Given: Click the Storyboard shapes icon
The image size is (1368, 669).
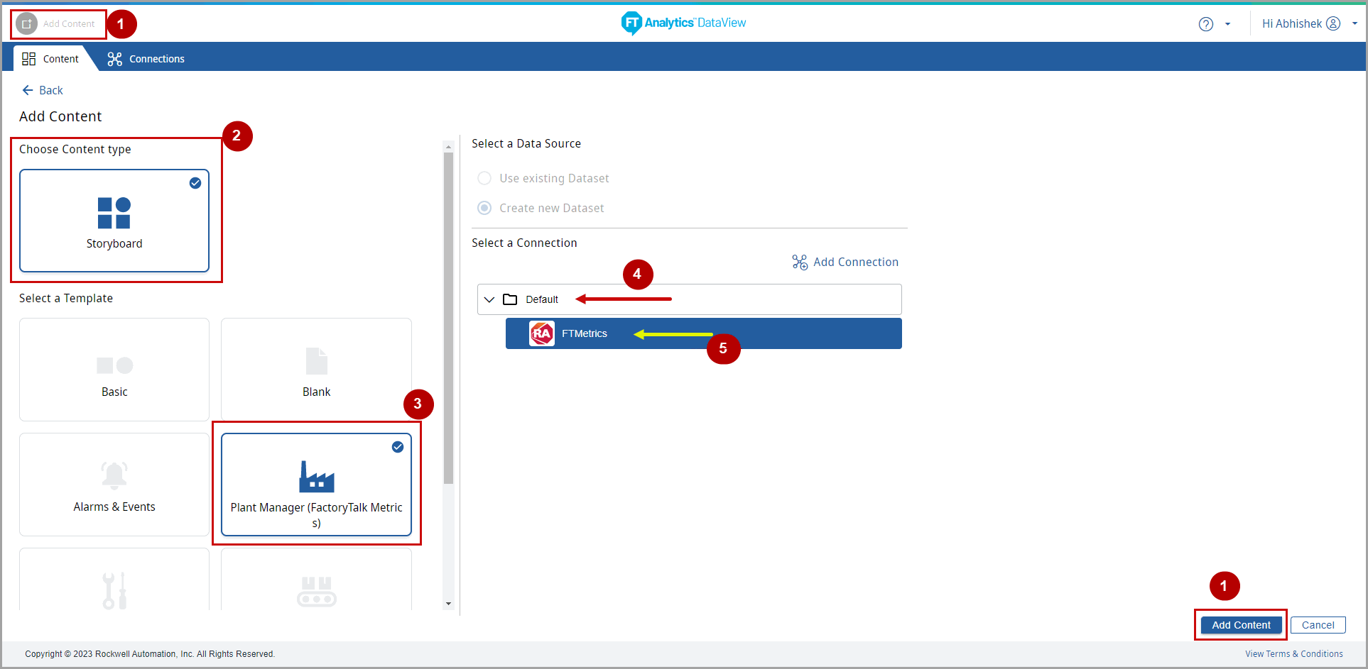Looking at the screenshot, I should [114, 213].
